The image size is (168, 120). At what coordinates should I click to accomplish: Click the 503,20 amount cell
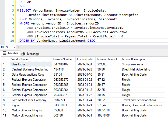point(108,100)
